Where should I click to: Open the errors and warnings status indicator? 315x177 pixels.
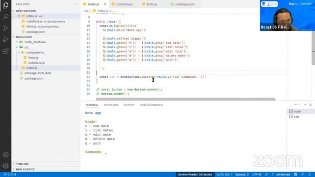coord(10,175)
